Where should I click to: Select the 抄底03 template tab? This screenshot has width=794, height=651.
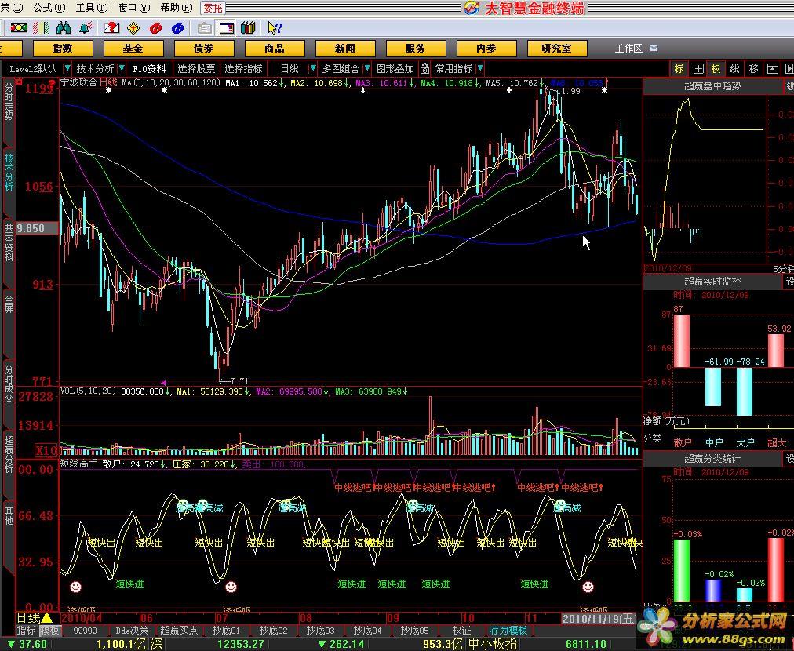[320, 631]
